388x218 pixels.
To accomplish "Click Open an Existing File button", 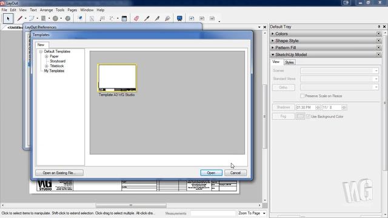I will coord(59,173).
